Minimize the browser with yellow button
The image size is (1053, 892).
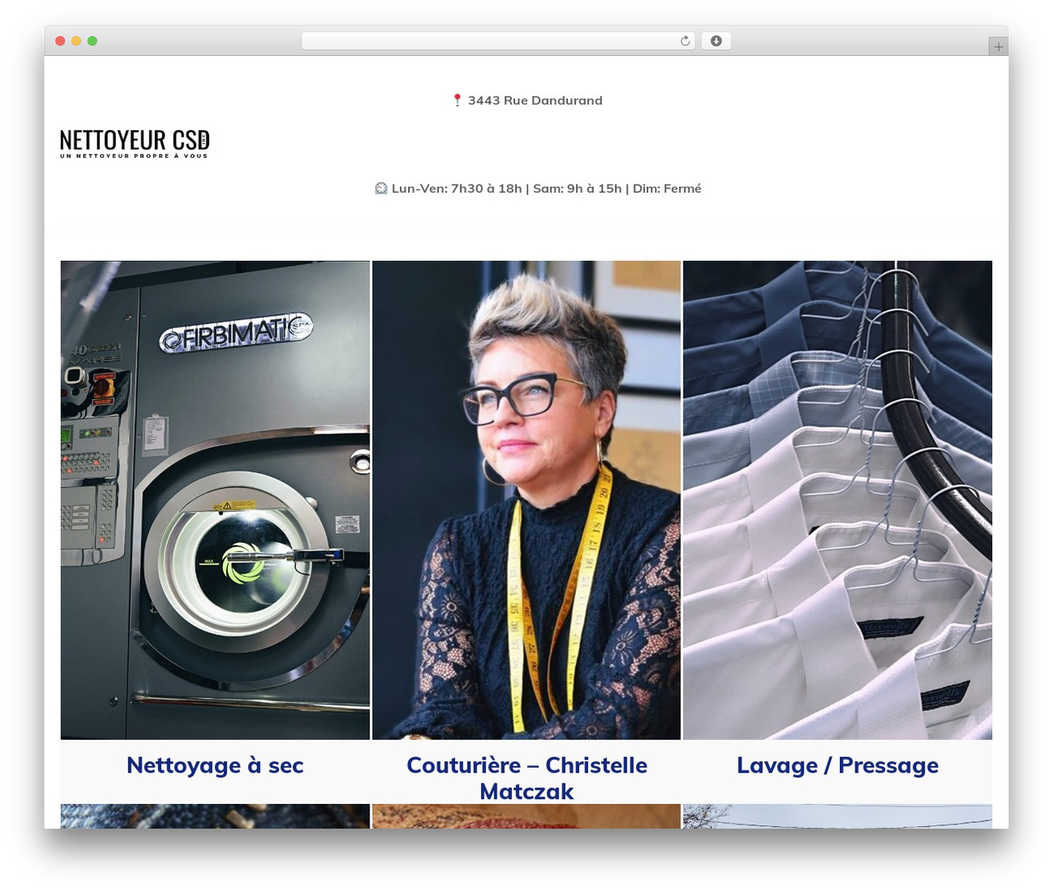77,41
